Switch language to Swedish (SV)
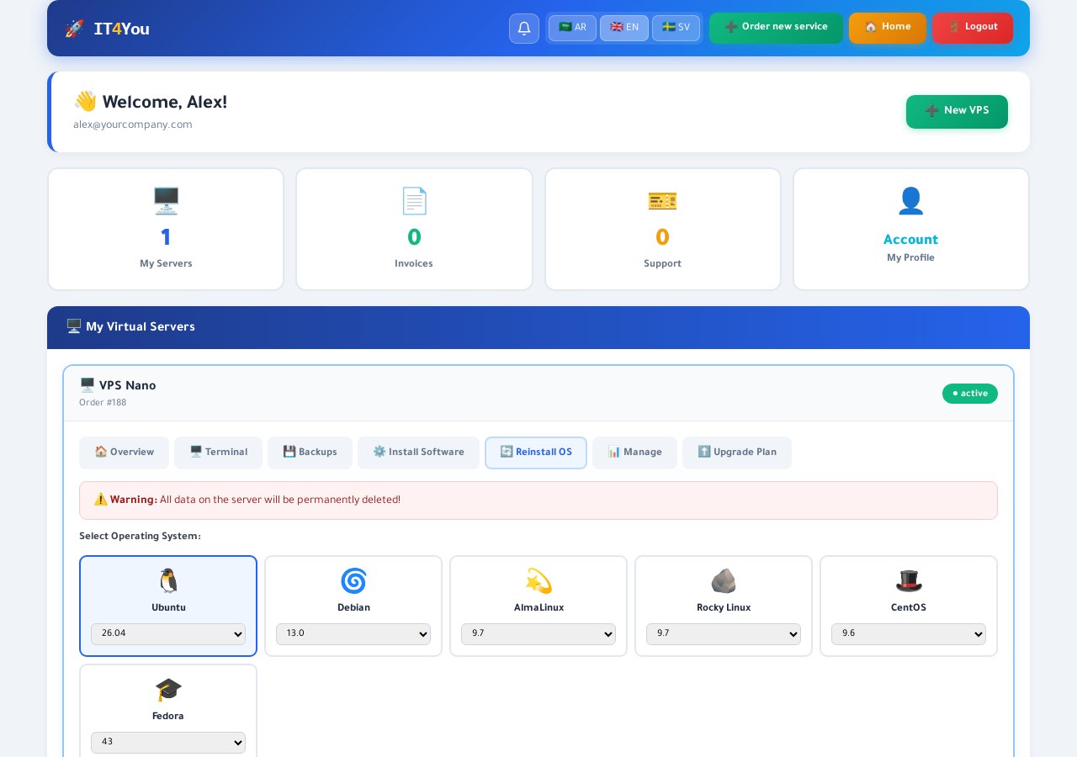Viewport: 1077px width, 757px height. (676, 28)
